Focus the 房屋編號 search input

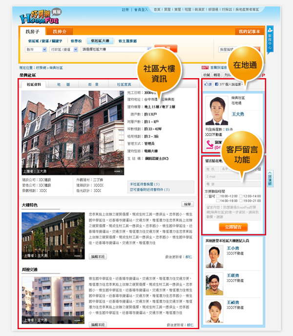click(228, 49)
